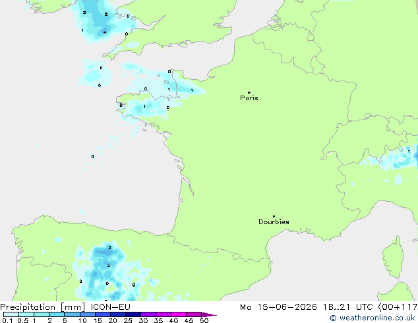Screen dimensions: 418x323
Task: Pick legend swatch between 2 and 5
Action: click(57, 314)
